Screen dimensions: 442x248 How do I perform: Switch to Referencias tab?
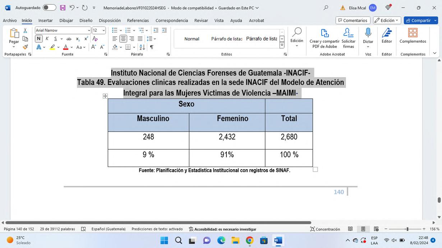tap(138, 20)
